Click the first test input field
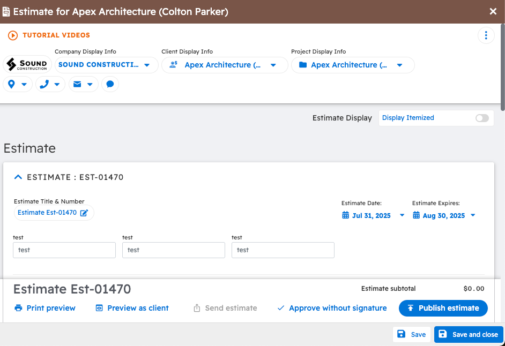The image size is (505, 346). (x=64, y=250)
